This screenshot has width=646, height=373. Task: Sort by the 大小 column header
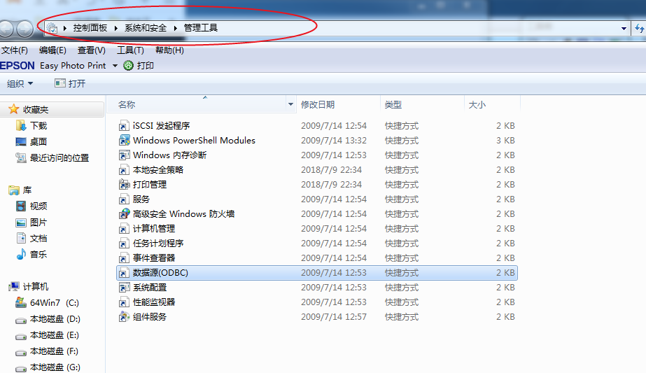pyautogui.click(x=492, y=104)
